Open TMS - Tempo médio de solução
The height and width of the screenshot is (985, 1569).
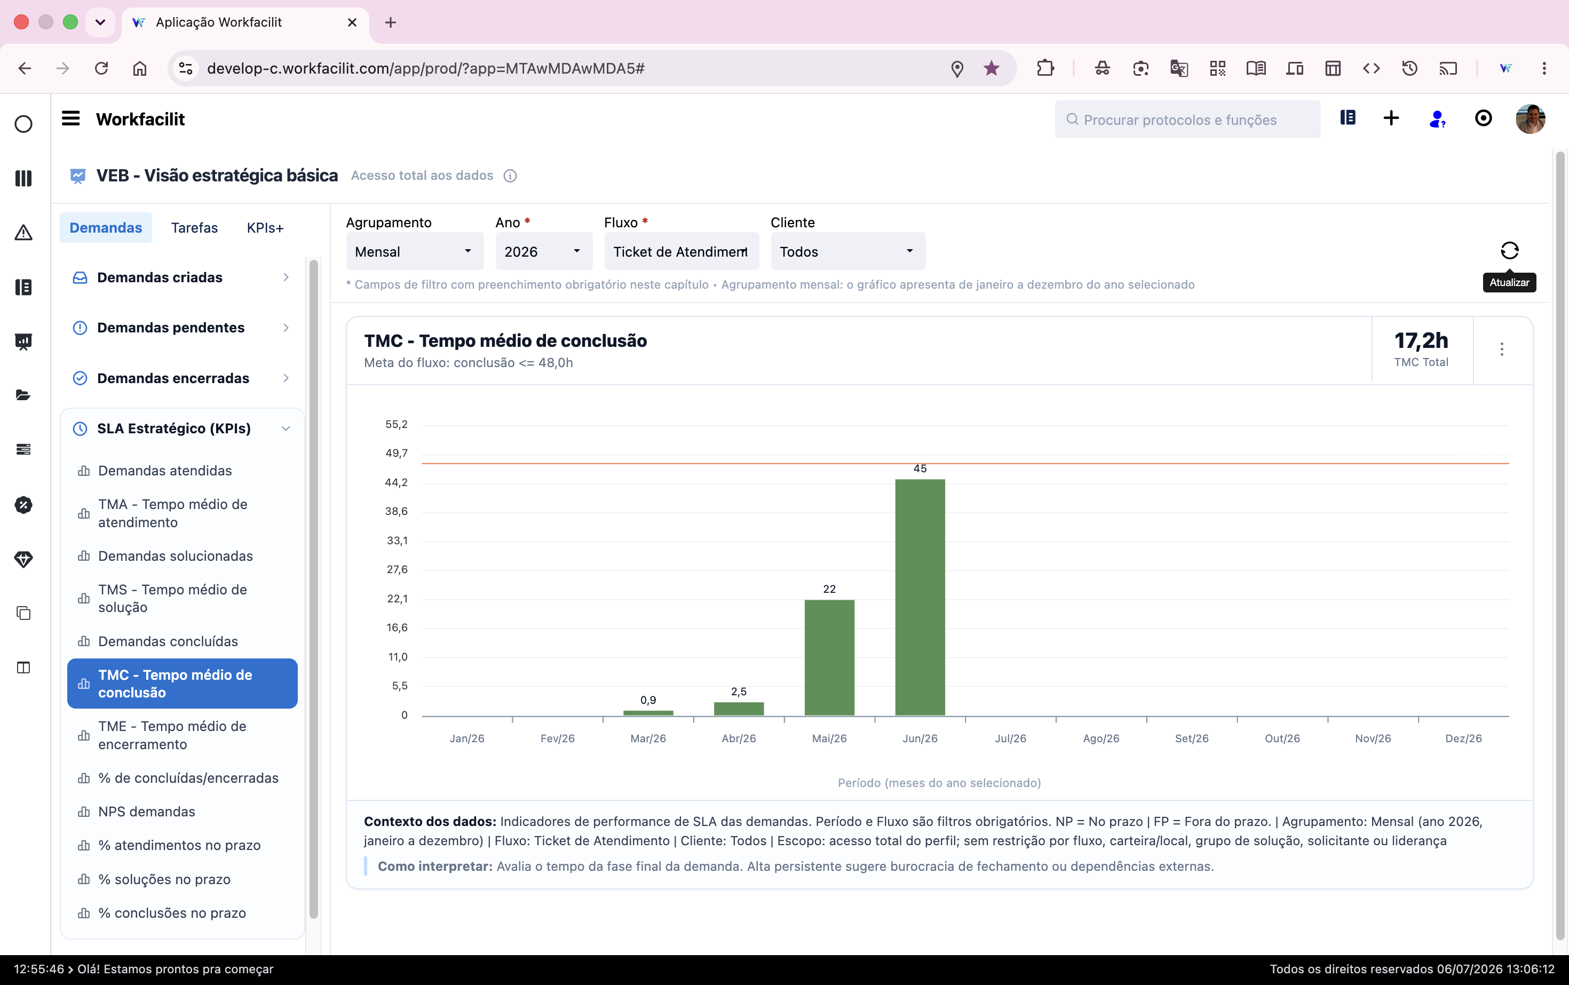click(x=182, y=599)
